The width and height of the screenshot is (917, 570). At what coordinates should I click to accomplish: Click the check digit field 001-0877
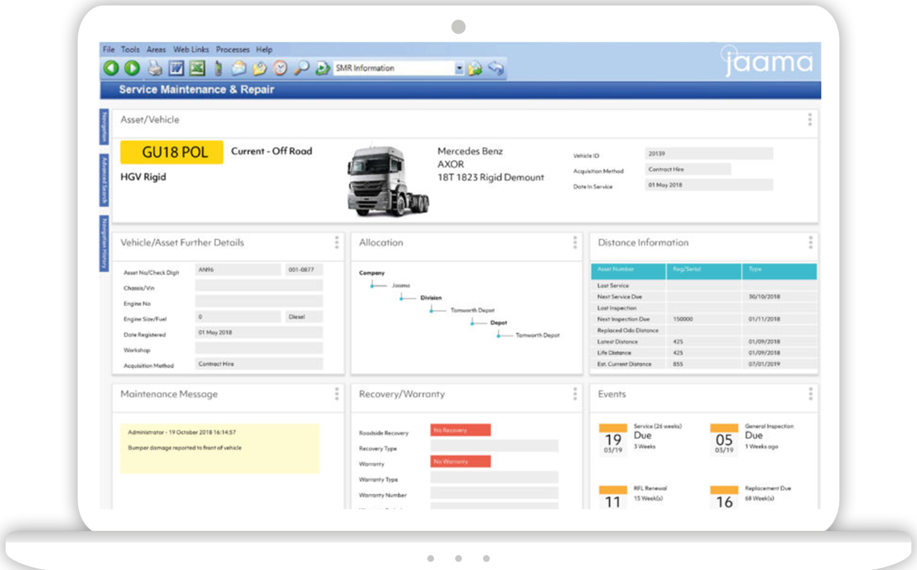click(x=304, y=269)
